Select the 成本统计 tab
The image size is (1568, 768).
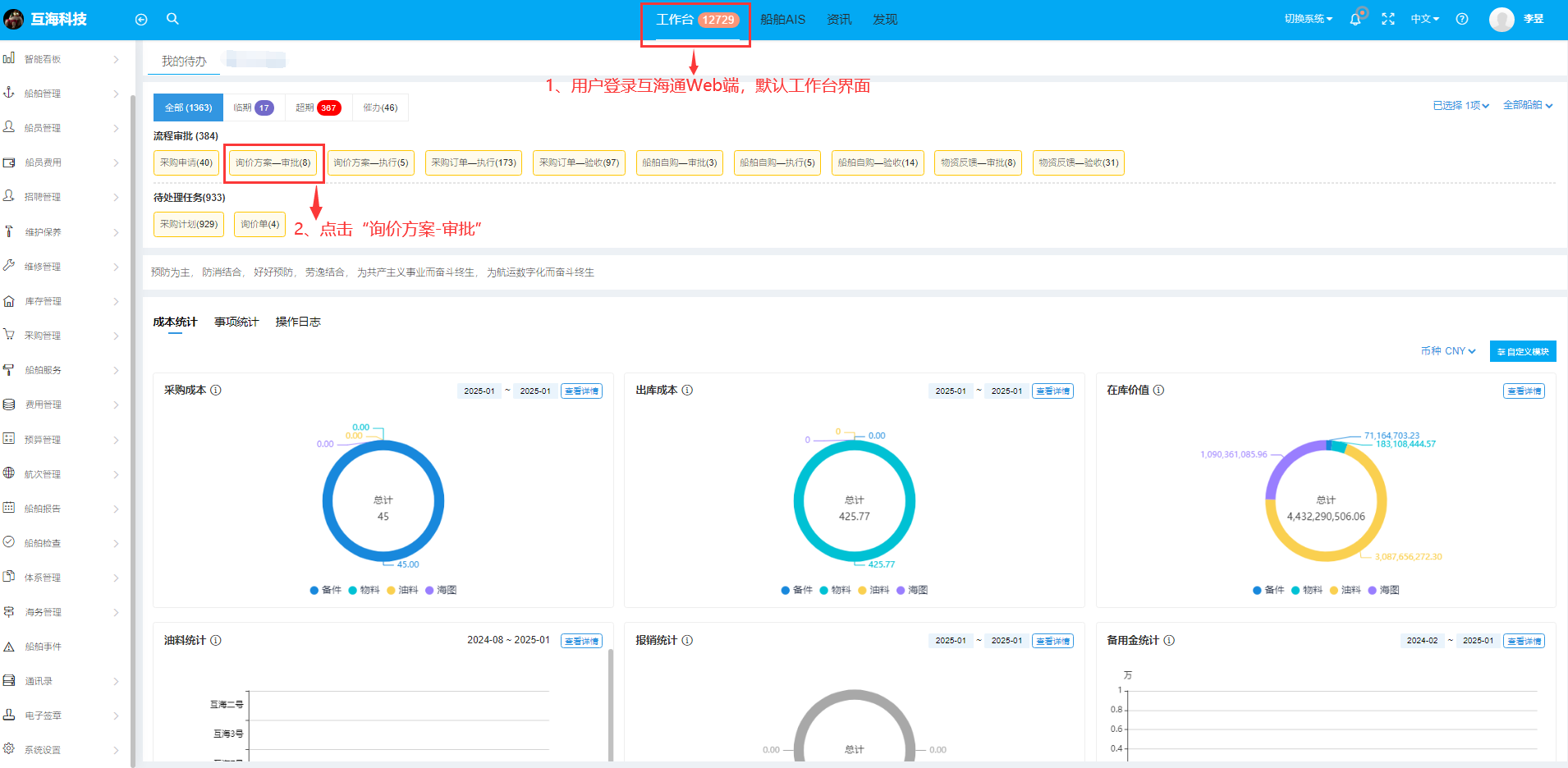(x=175, y=322)
